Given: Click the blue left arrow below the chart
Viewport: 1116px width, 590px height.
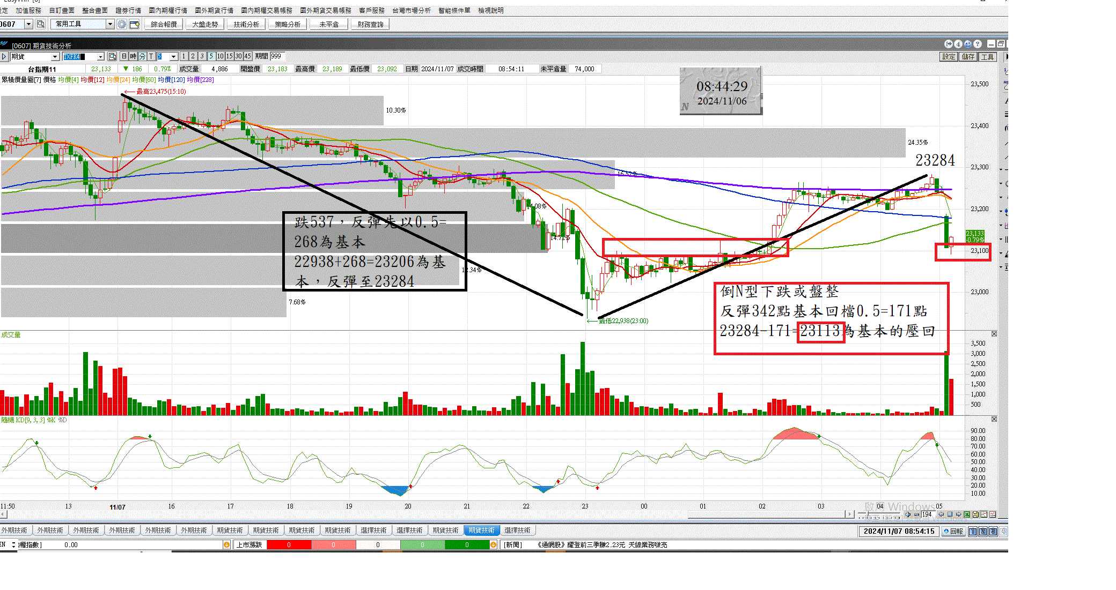Looking at the screenshot, I should pos(941,514).
